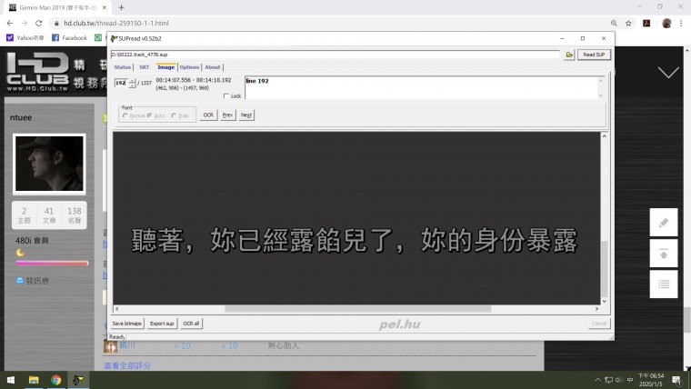Viewport: 691px width, 389px height.
Task: Enable the Lock checkbox
Action: [x=226, y=95]
